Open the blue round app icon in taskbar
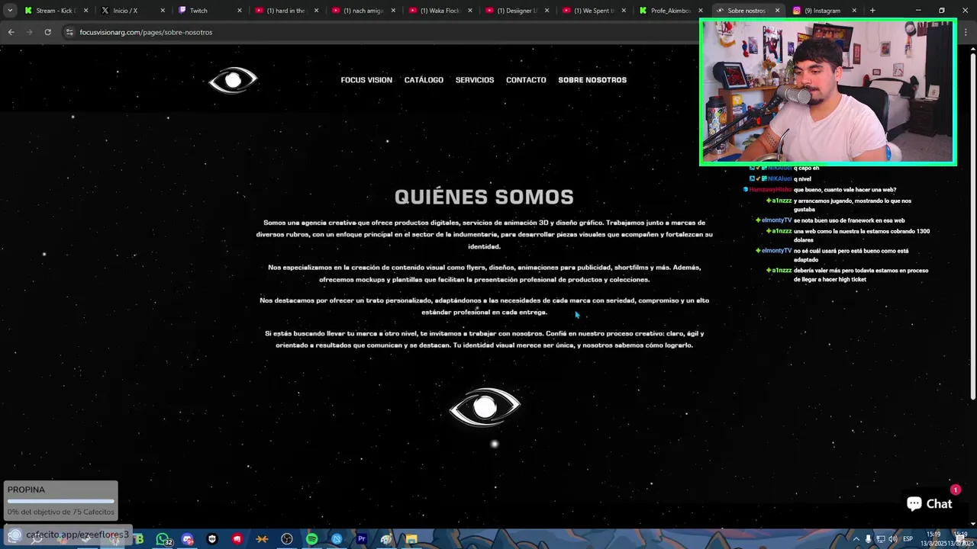The width and height of the screenshot is (977, 549). click(x=337, y=539)
